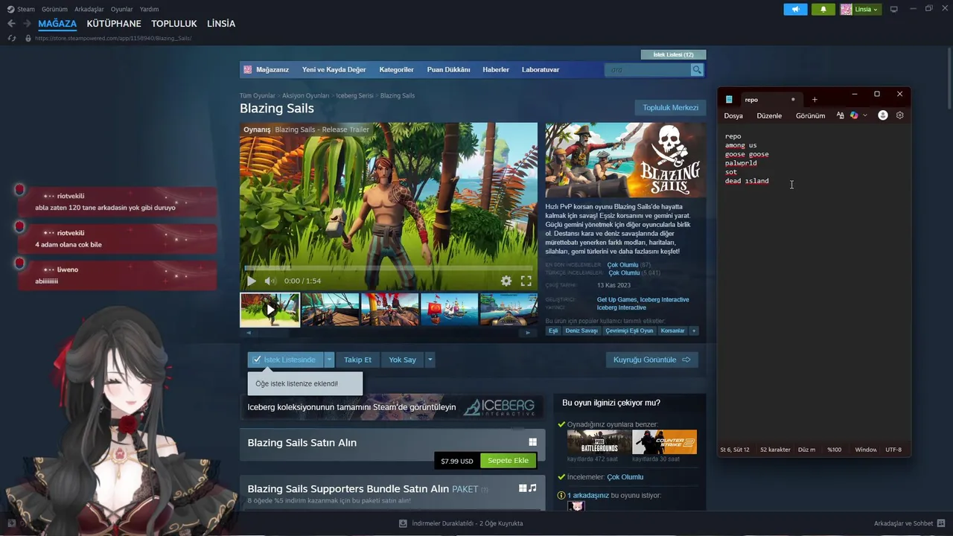Click the store search input field
The image size is (953, 536).
click(x=648, y=69)
